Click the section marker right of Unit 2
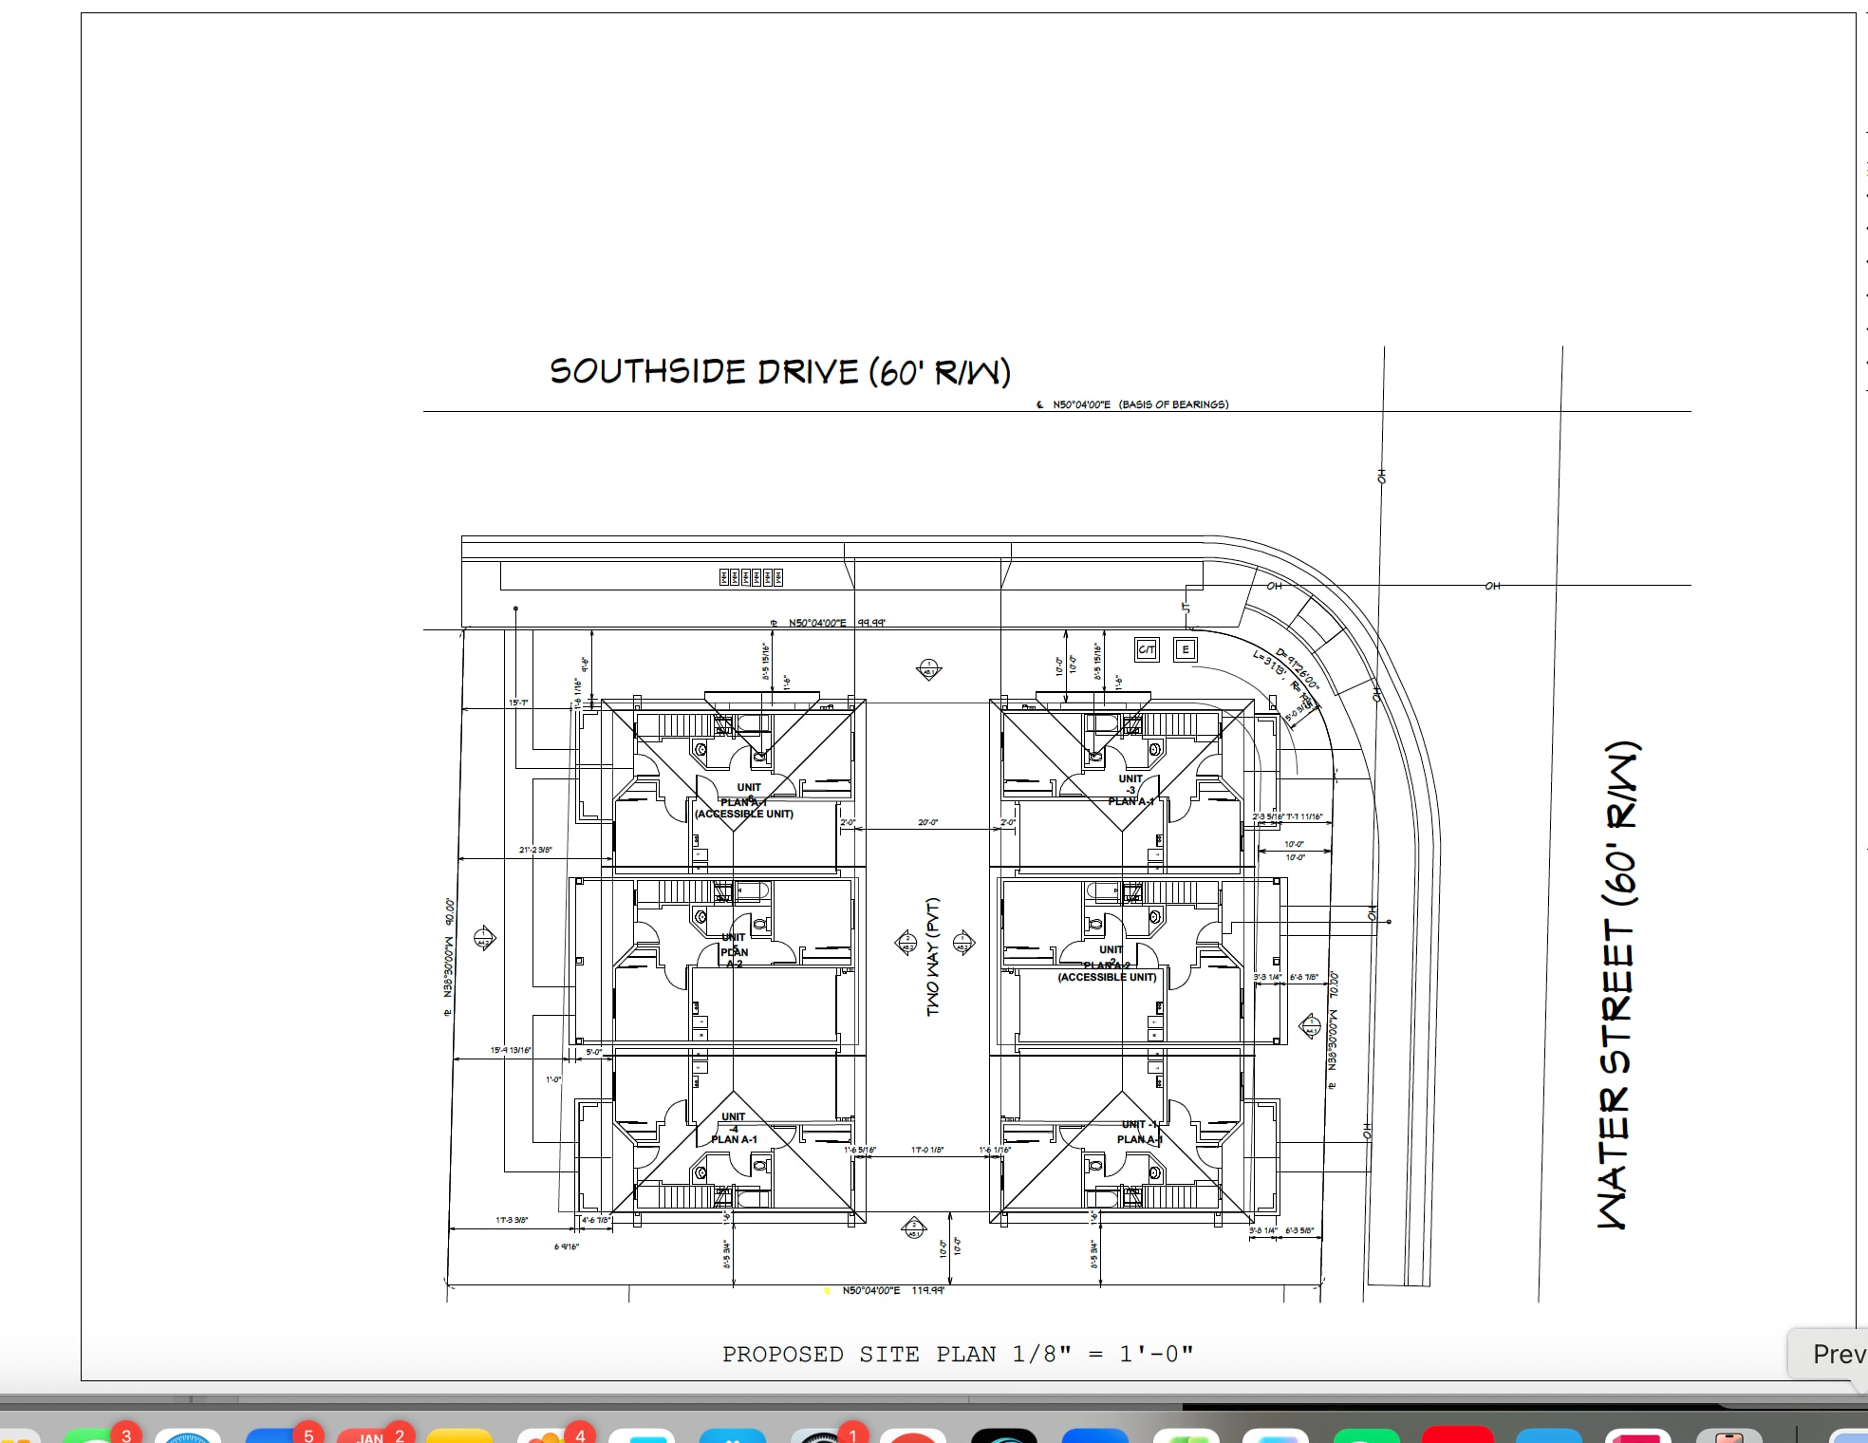 tap(1310, 1025)
